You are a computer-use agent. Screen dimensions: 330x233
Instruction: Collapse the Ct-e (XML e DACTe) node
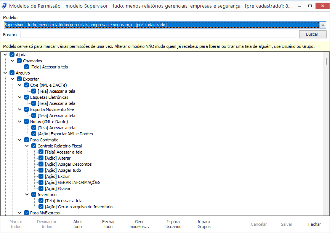coord(19,85)
